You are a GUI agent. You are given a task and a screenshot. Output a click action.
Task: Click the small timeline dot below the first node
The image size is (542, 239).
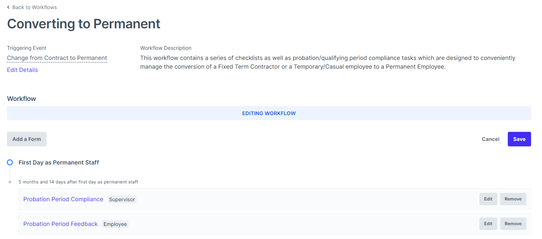point(10,182)
